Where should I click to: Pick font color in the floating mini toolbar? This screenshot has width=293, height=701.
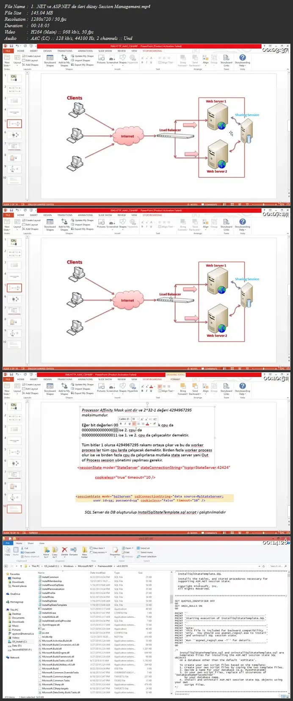[x=147, y=423]
